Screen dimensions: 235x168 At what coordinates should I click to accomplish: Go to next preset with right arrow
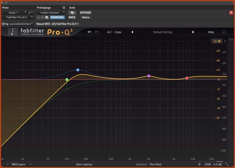click(x=193, y=32)
